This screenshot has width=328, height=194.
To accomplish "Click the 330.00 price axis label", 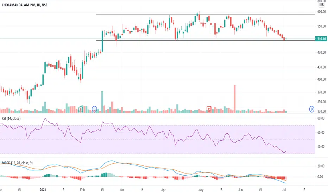I will click(322, 111).
